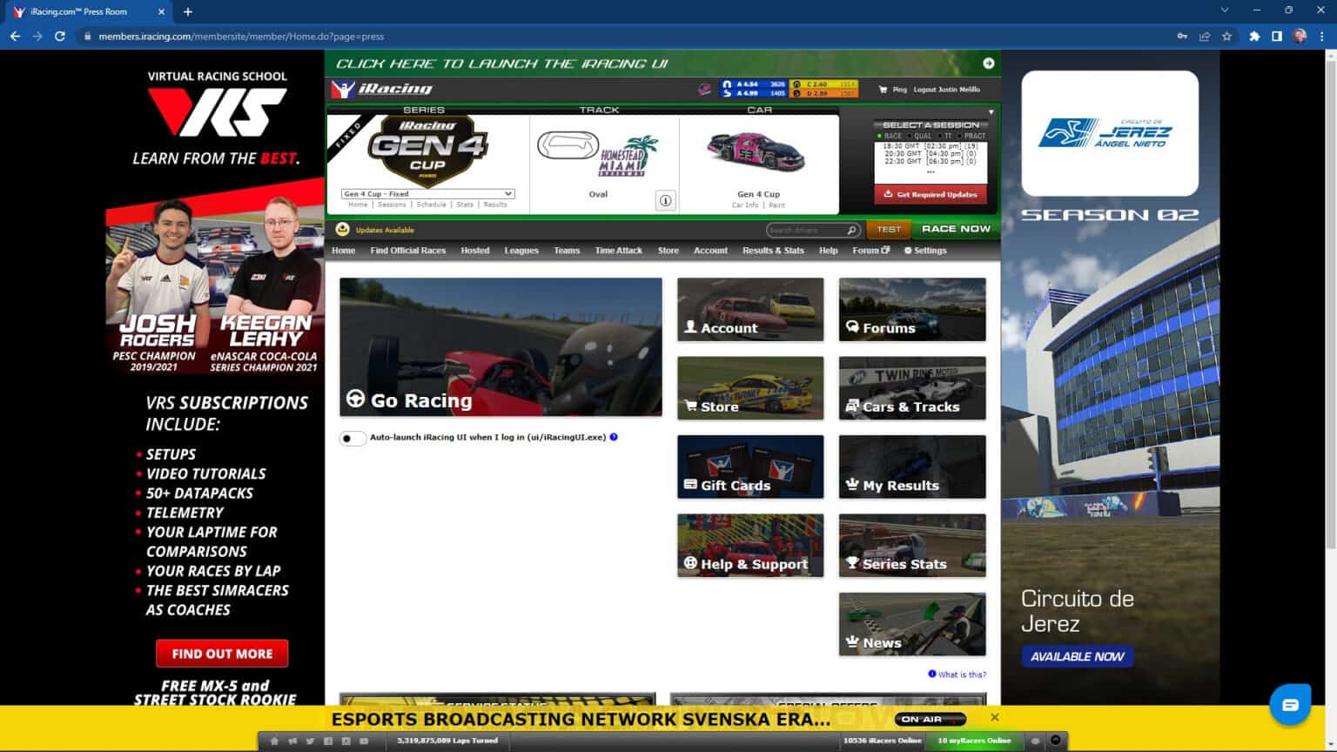
Task: Open iRacing's Twitter from the status bar
Action: pyautogui.click(x=310, y=742)
